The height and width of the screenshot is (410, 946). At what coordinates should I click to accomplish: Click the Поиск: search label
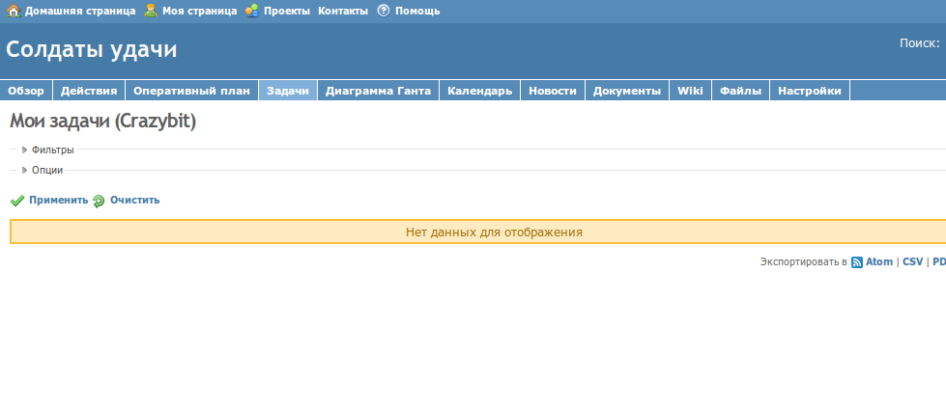pos(920,43)
